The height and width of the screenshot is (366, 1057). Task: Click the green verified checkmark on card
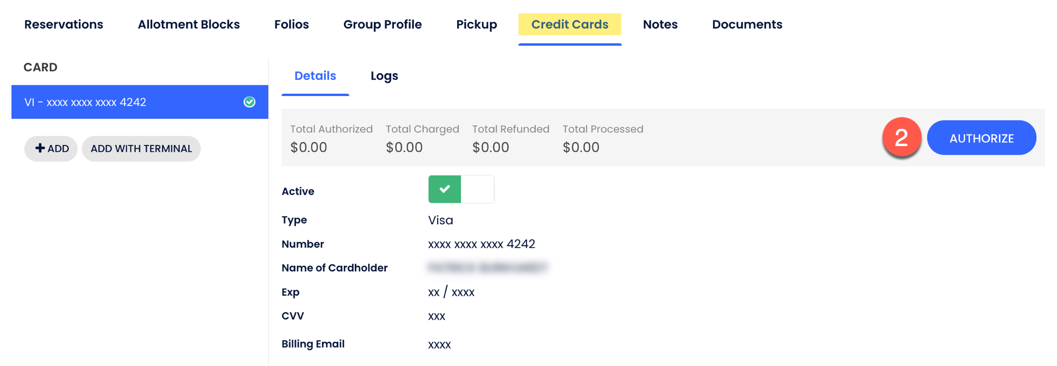249,102
